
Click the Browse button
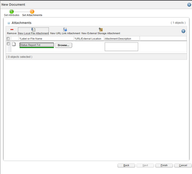(x=63, y=45)
